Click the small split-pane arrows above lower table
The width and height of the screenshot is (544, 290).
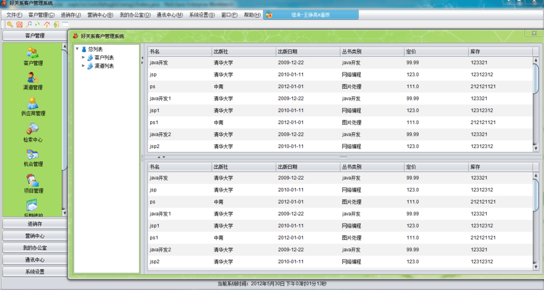point(161,157)
